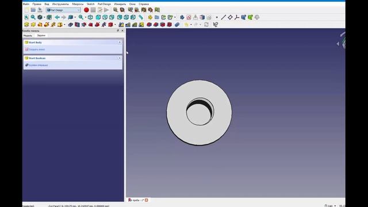The width and height of the screenshot is (368, 207).
Task: Switch to the Модель tab
Action: point(28,36)
